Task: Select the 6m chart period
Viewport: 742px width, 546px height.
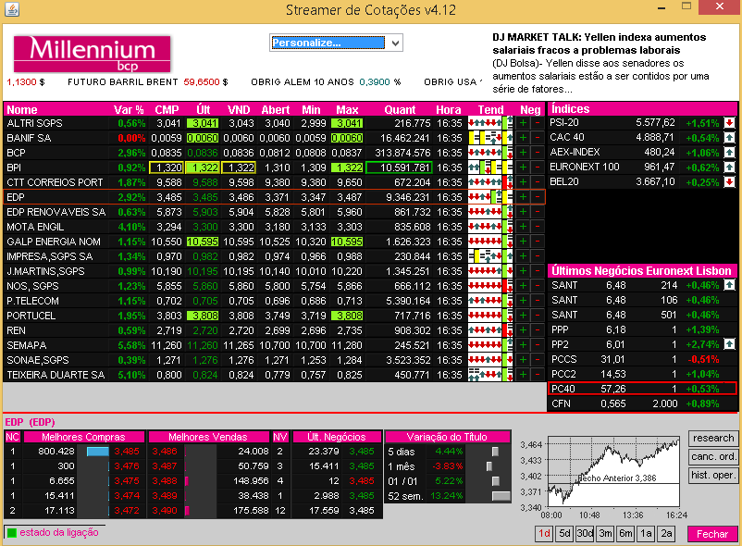Action: pyautogui.click(x=625, y=534)
